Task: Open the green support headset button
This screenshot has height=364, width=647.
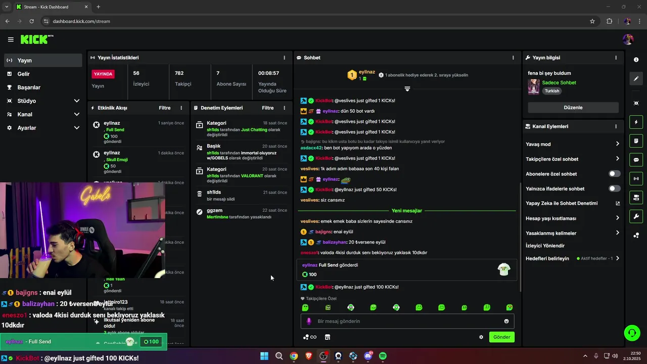Action: [x=632, y=333]
